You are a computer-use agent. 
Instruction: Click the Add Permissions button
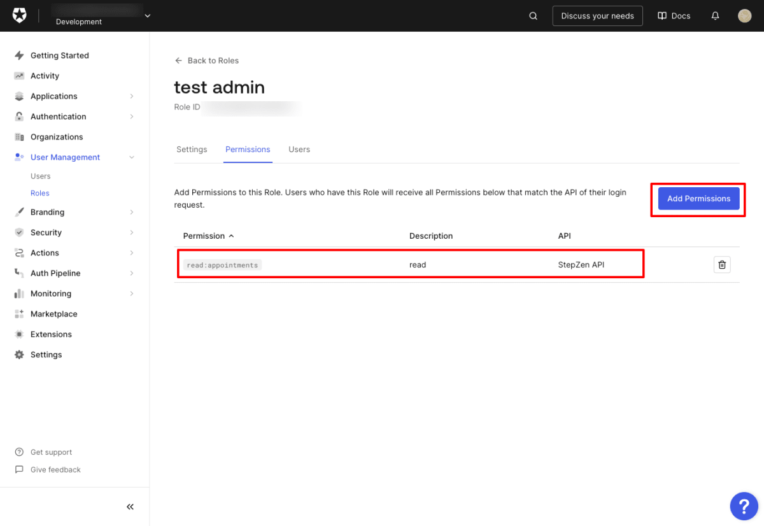coord(698,199)
